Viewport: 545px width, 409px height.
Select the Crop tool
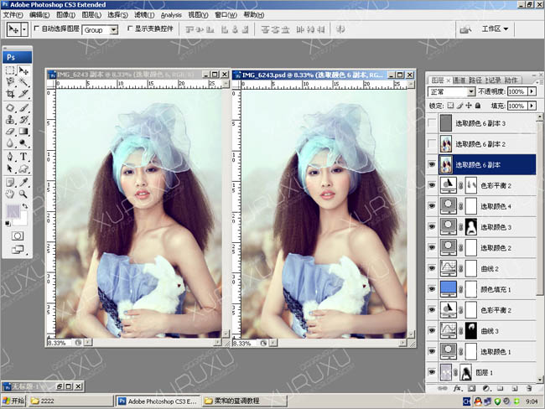pos(10,95)
